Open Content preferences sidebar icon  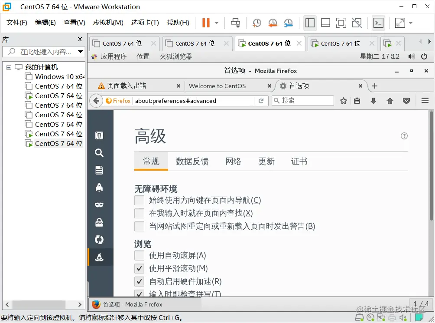[99, 170]
